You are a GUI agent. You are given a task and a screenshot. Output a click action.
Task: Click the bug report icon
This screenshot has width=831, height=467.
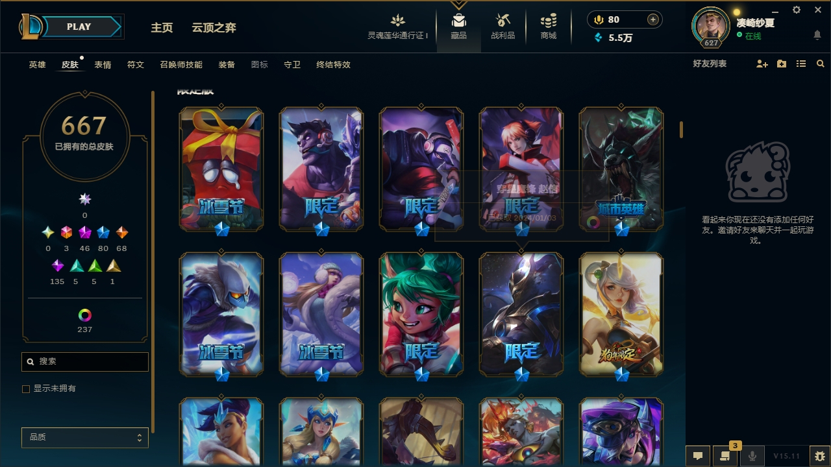pos(820,456)
